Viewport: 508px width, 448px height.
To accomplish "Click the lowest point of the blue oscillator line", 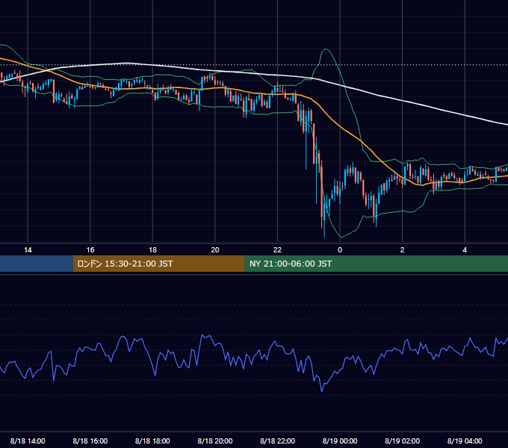I will [x=322, y=391].
